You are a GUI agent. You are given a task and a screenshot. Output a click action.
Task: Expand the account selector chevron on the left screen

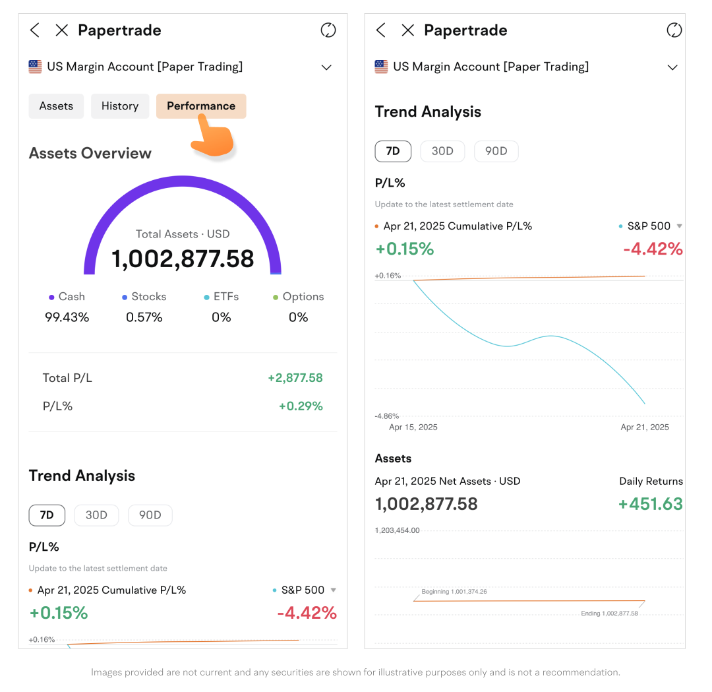coord(326,67)
